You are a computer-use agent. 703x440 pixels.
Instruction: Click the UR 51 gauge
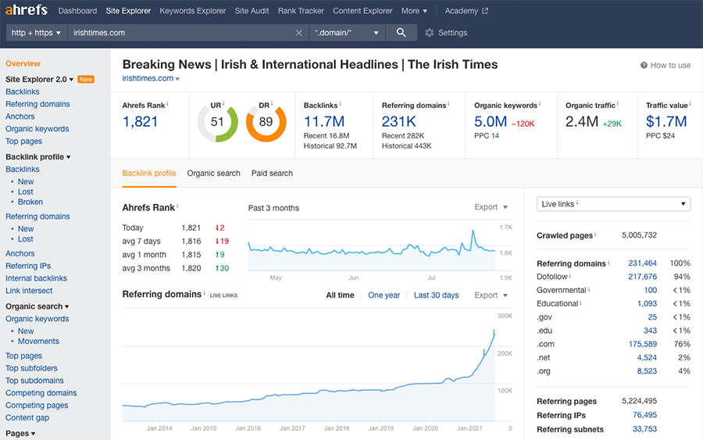tap(217, 122)
